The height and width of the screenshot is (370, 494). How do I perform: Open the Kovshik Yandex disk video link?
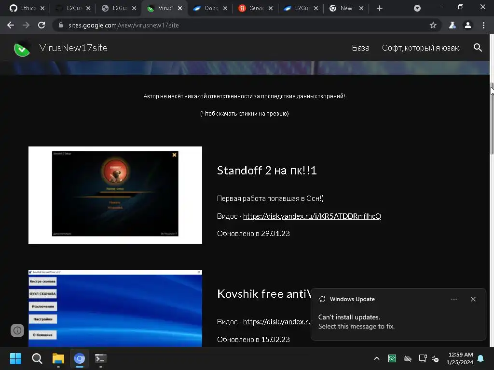[277, 321]
